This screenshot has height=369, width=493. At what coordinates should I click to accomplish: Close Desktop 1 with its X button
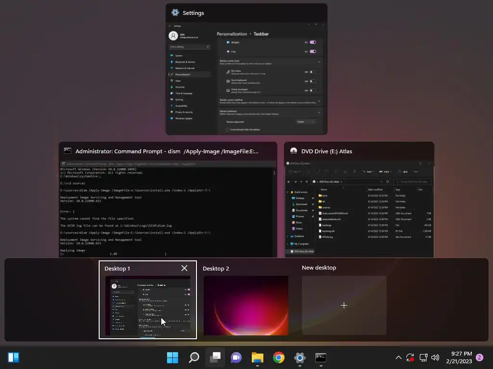click(x=184, y=268)
